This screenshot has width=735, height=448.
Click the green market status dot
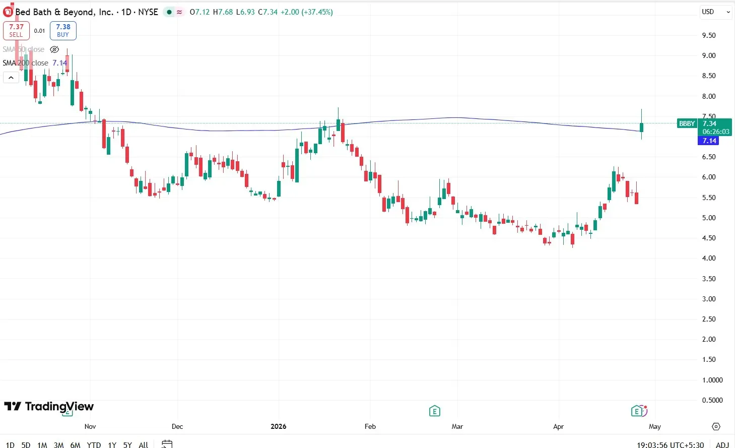169,12
